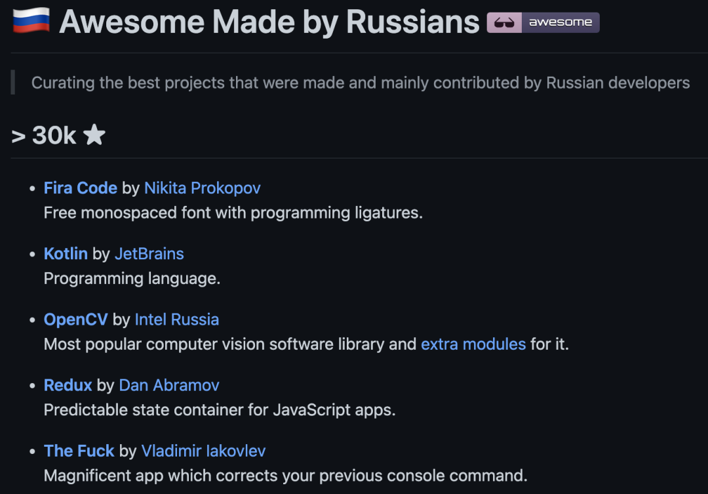Click the sunglasses icon in awesome badge
Image resolution: width=708 pixels, height=494 pixels.
(504, 22)
